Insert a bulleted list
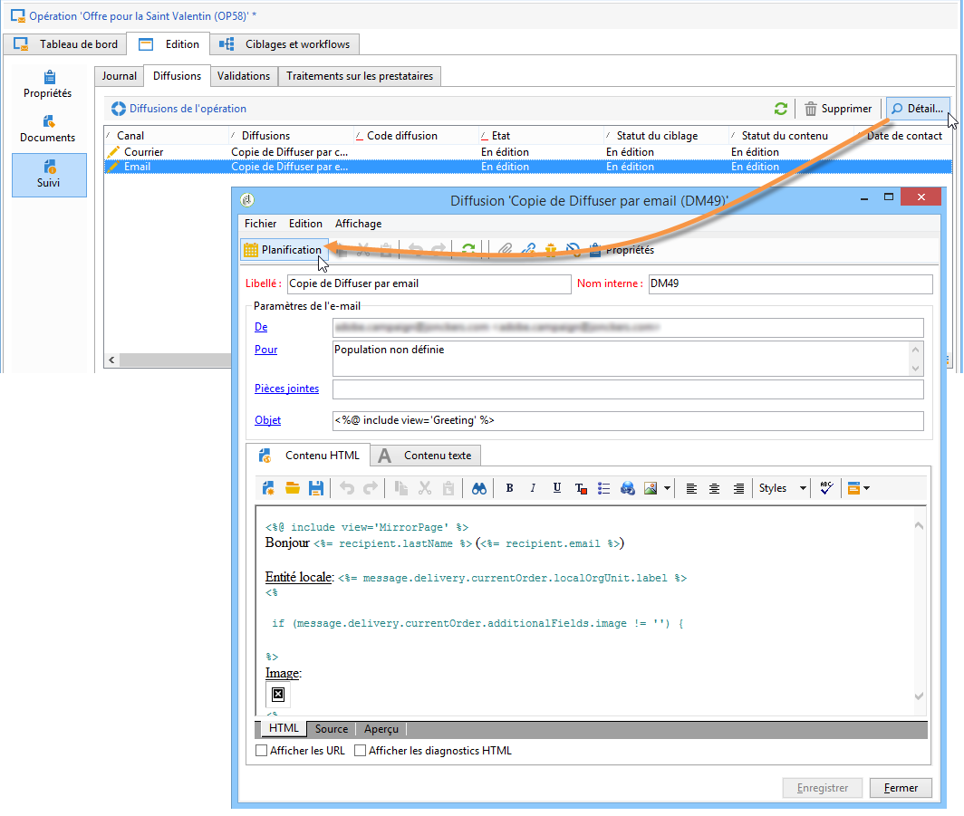 [604, 488]
